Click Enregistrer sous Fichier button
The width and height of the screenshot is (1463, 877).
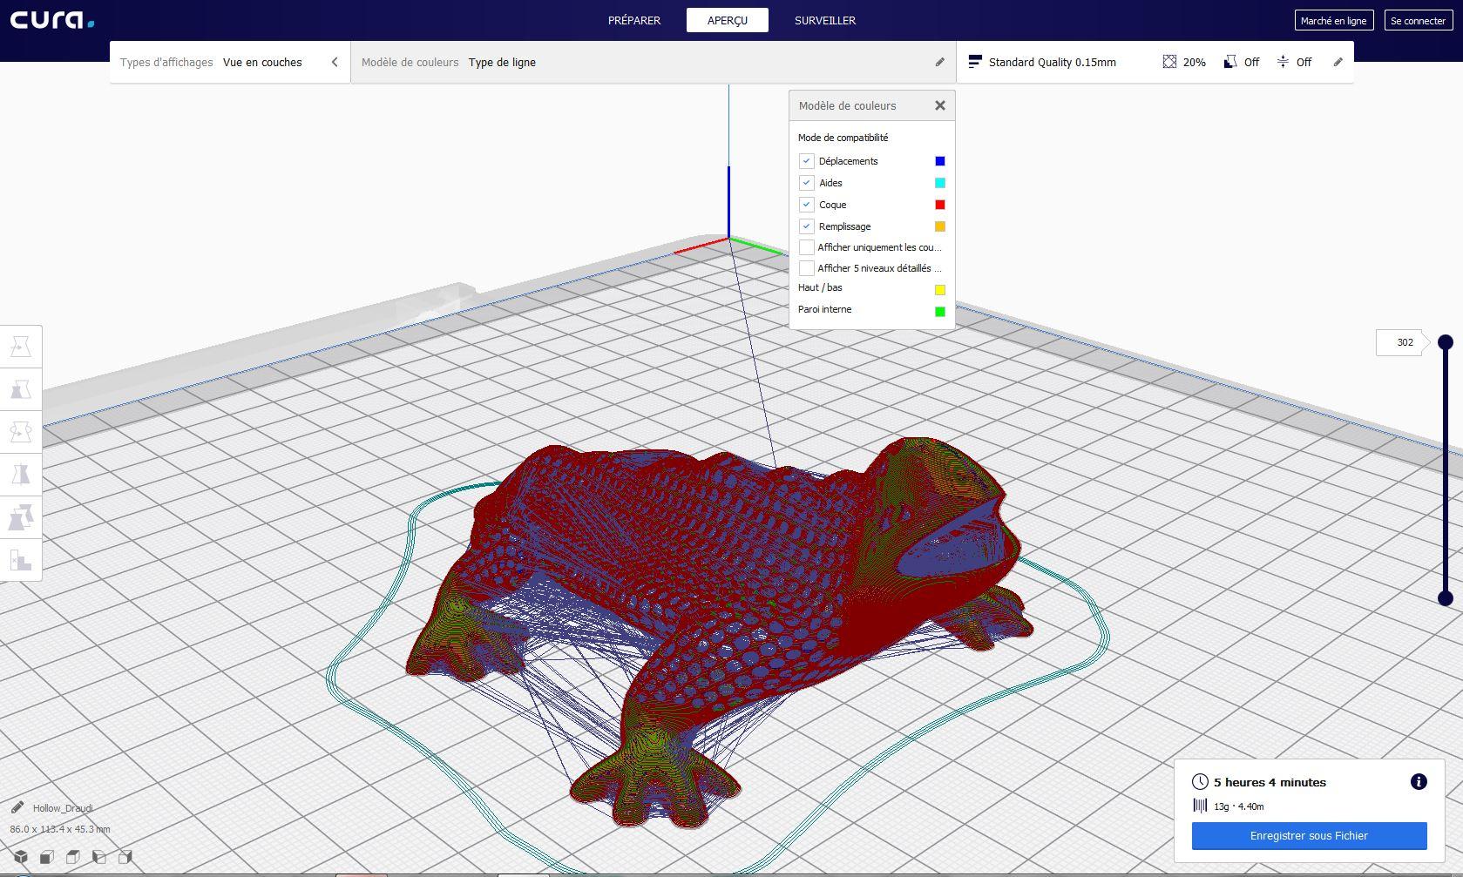click(1309, 836)
